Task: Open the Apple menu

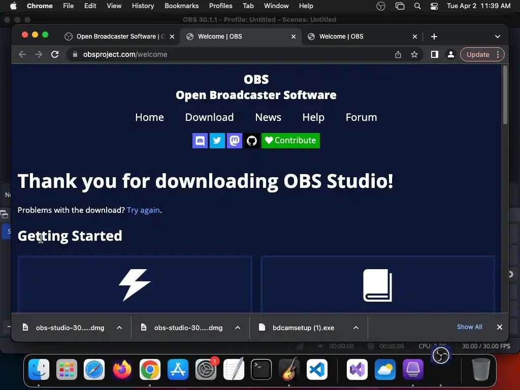Action: [x=13, y=6]
